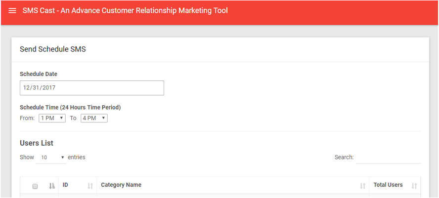Click the Users List section heading
The height and width of the screenshot is (198, 439).
(x=37, y=143)
